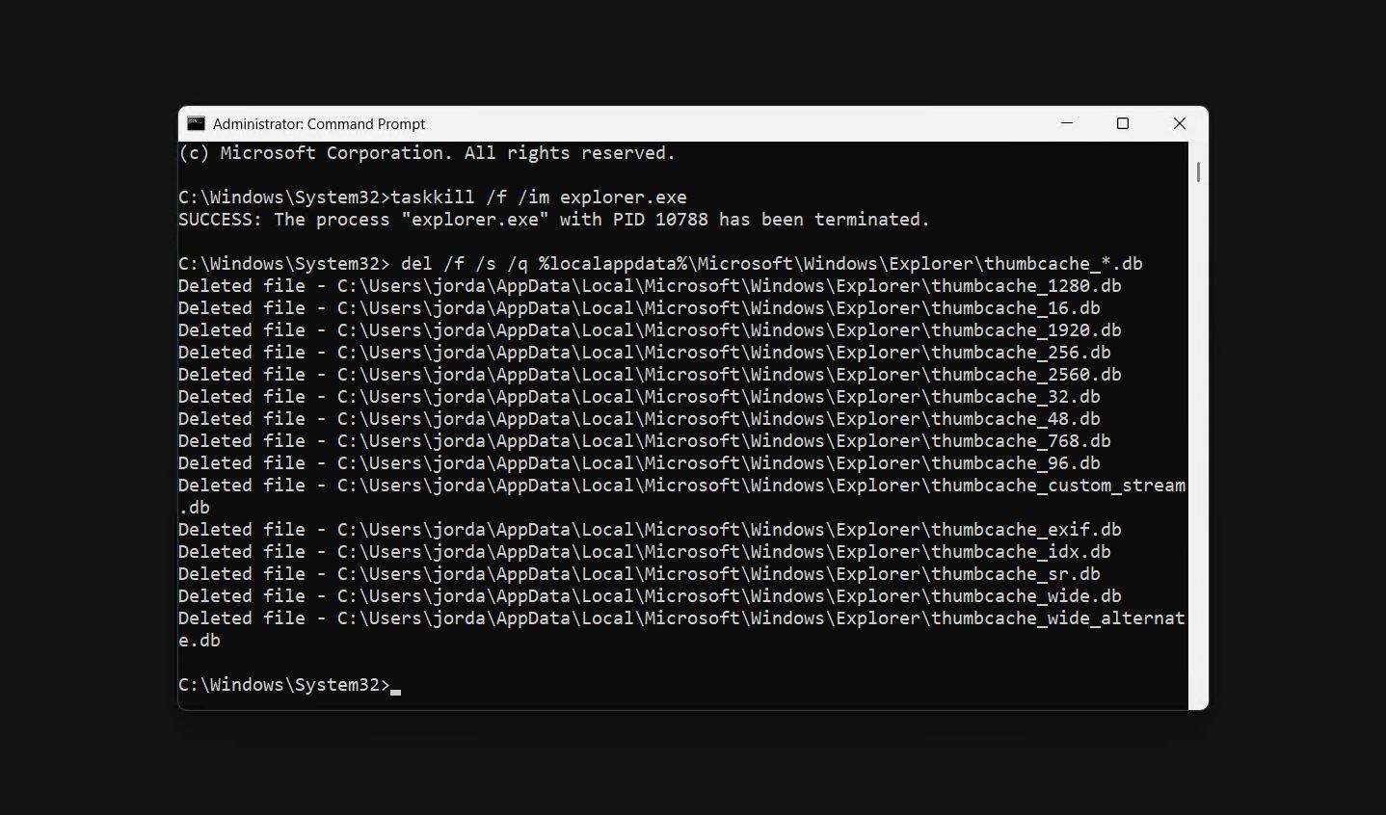Click the line ending thumbcache_48.db
The width and height of the screenshot is (1386, 815).
tap(639, 419)
